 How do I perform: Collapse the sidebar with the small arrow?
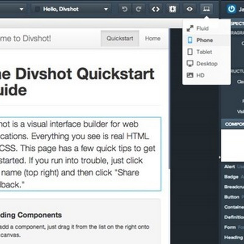point(220,157)
